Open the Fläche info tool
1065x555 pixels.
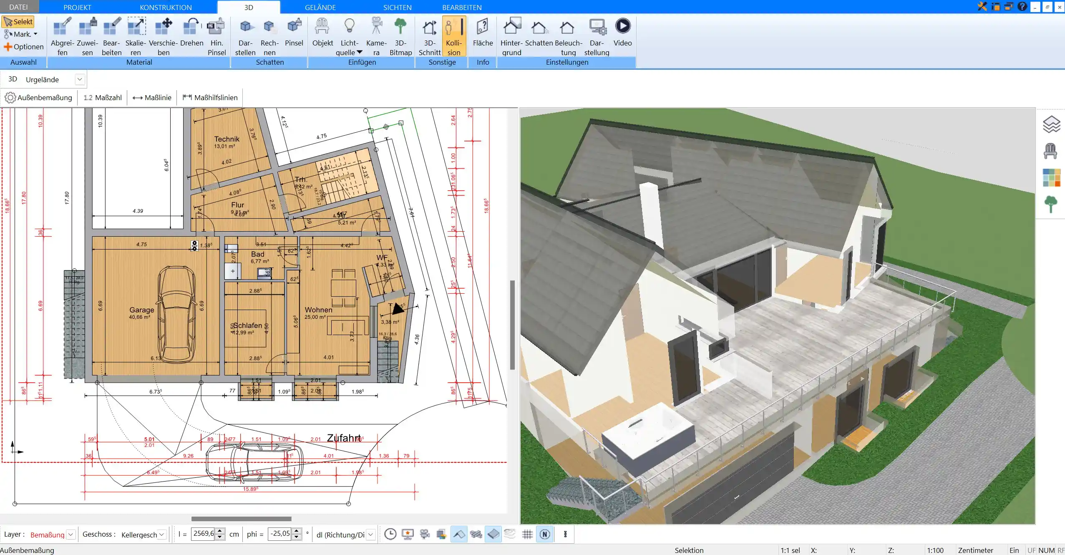click(x=483, y=33)
